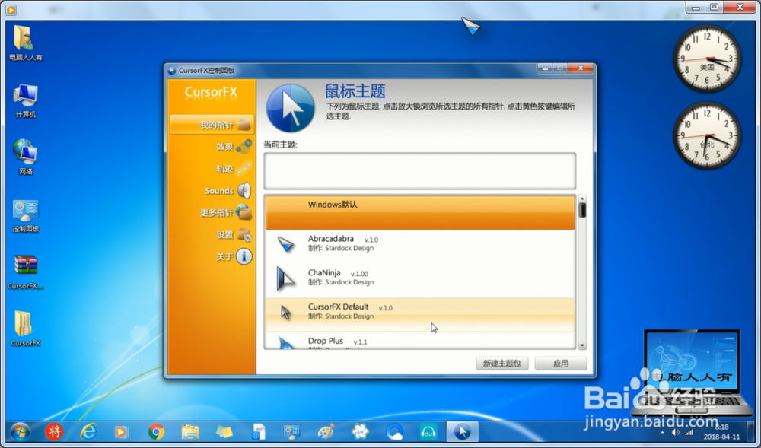This screenshot has height=448, width=761.
Task: Click the control panel taskbar icon
Action: click(x=292, y=431)
